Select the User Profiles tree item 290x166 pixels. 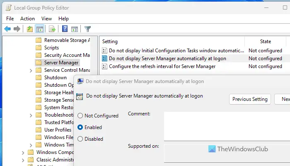[x=58, y=129]
